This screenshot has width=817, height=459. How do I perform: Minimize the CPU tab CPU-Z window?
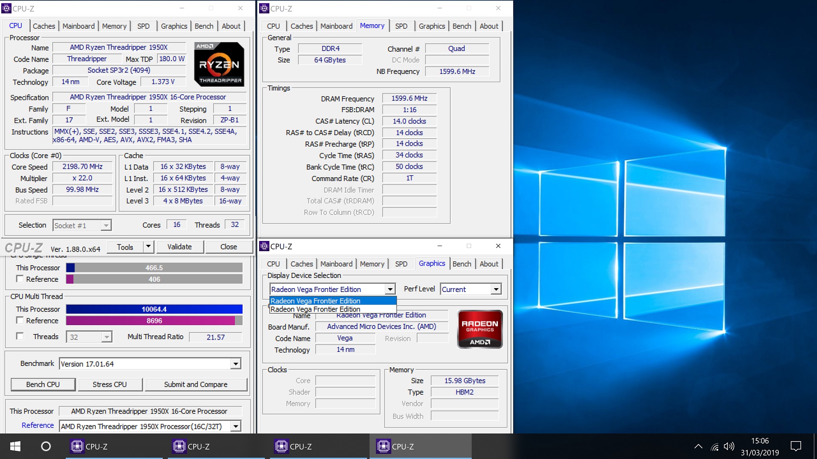(182, 8)
